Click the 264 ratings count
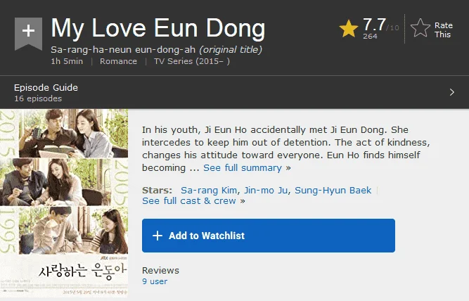 [370, 36]
